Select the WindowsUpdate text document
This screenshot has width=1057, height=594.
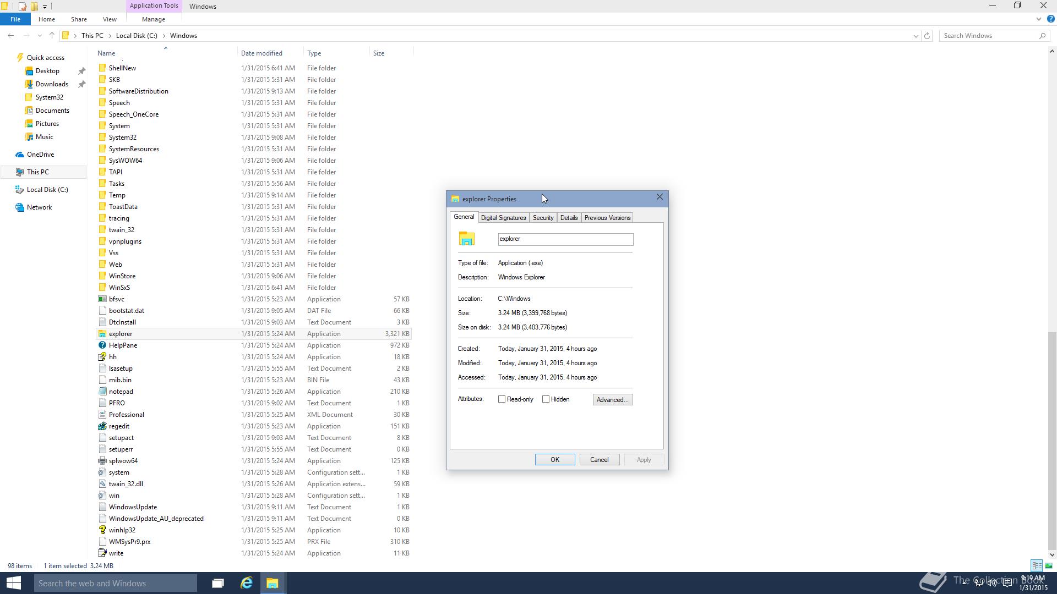coord(133,507)
